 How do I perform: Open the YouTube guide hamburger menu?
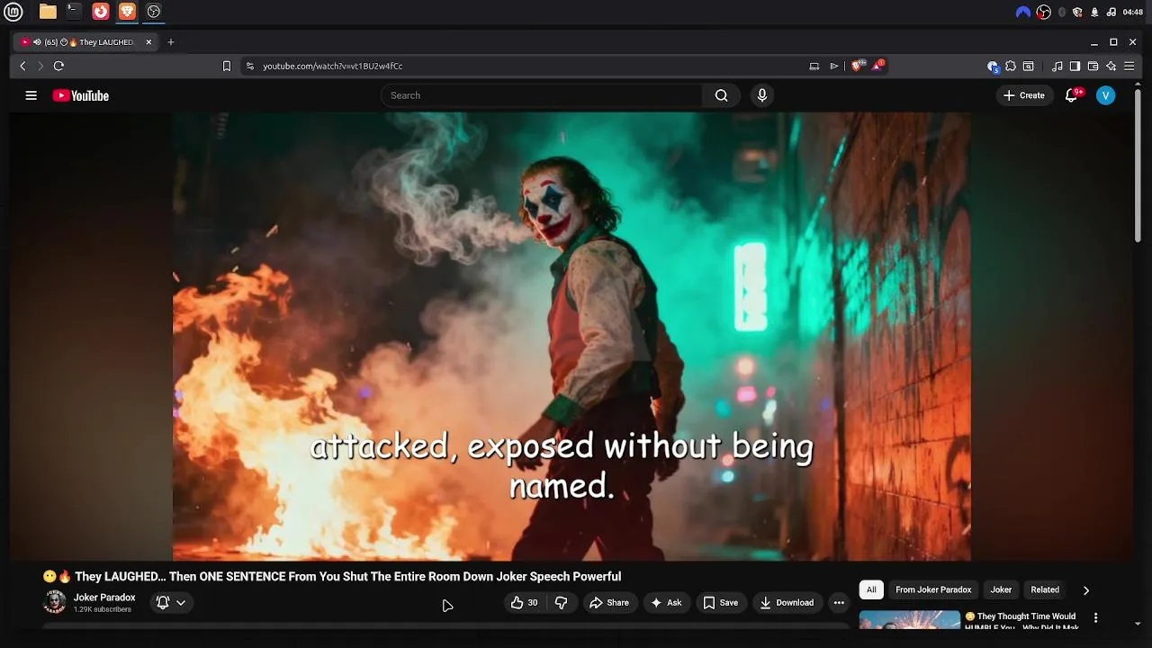click(x=31, y=95)
